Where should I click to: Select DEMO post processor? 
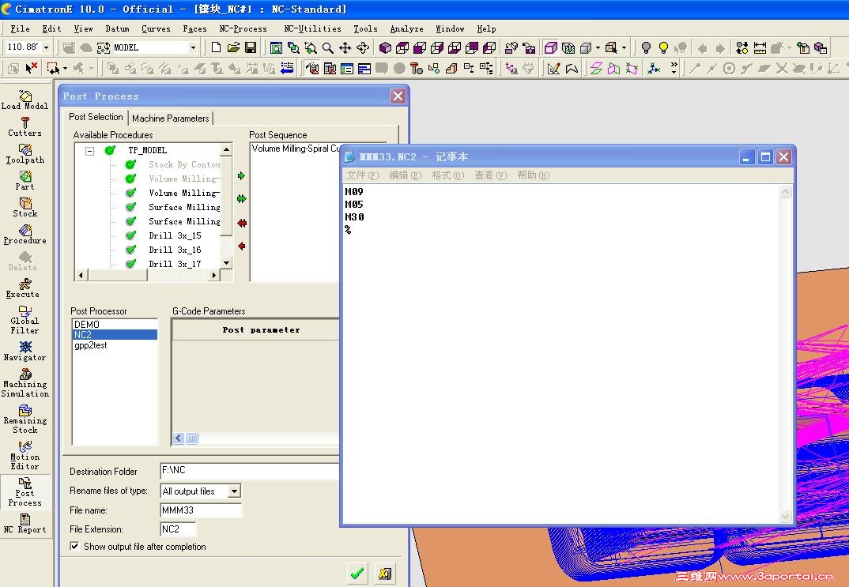(115, 324)
